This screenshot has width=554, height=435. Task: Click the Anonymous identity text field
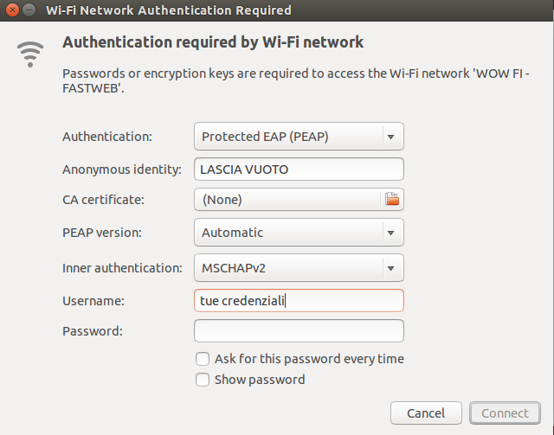299,170
